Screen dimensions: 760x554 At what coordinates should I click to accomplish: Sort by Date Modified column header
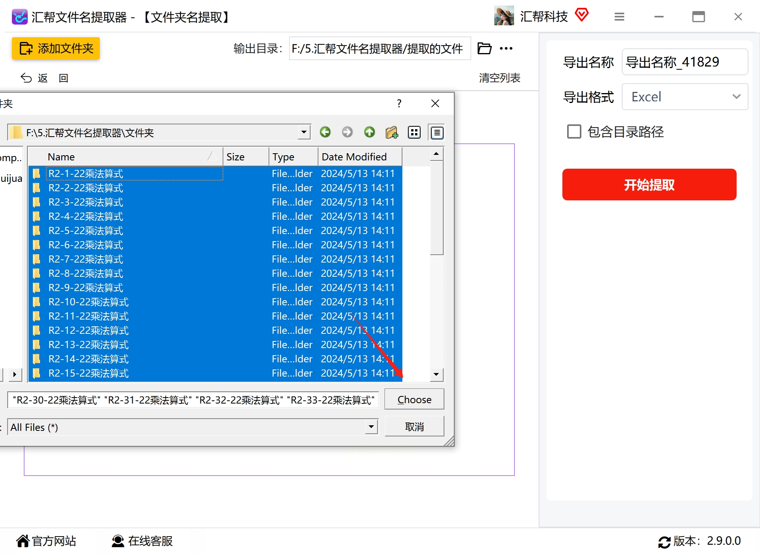tap(360, 157)
